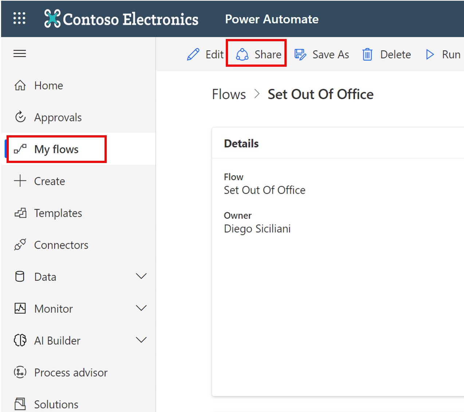
Task: Open the Solutions section
Action: [x=56, y=403]
